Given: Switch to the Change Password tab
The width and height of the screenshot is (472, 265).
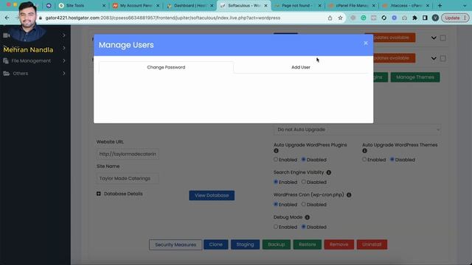Looking at the screenshot, I should pyautogui.click(x=166, y=67).
